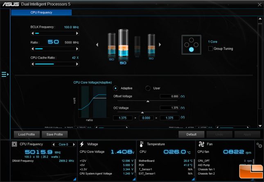Click the CPU Frequency chip icon
The height and width of the screenshot is (182, 264).
(x=14, y=144)
